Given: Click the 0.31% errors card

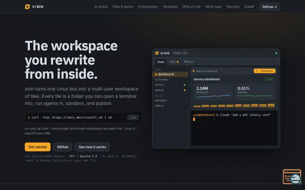Looking at the screenshot, I should pos(255,92).
